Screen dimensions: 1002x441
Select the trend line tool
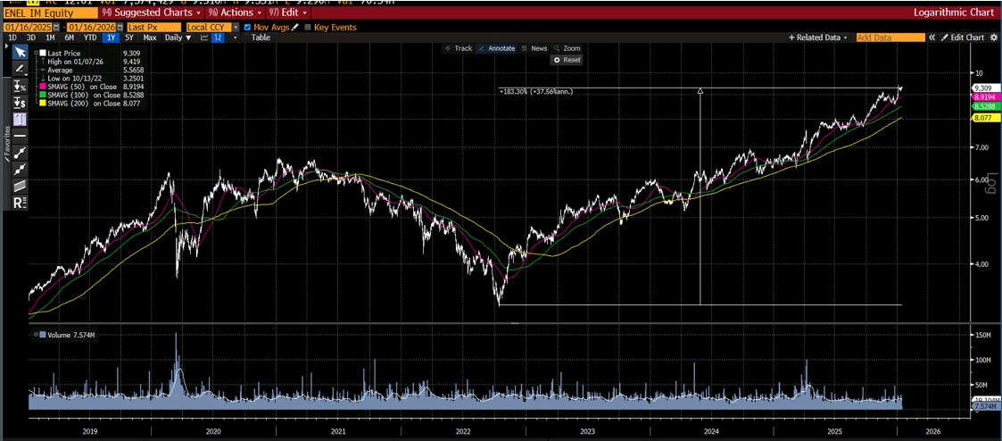coord(20,153)
